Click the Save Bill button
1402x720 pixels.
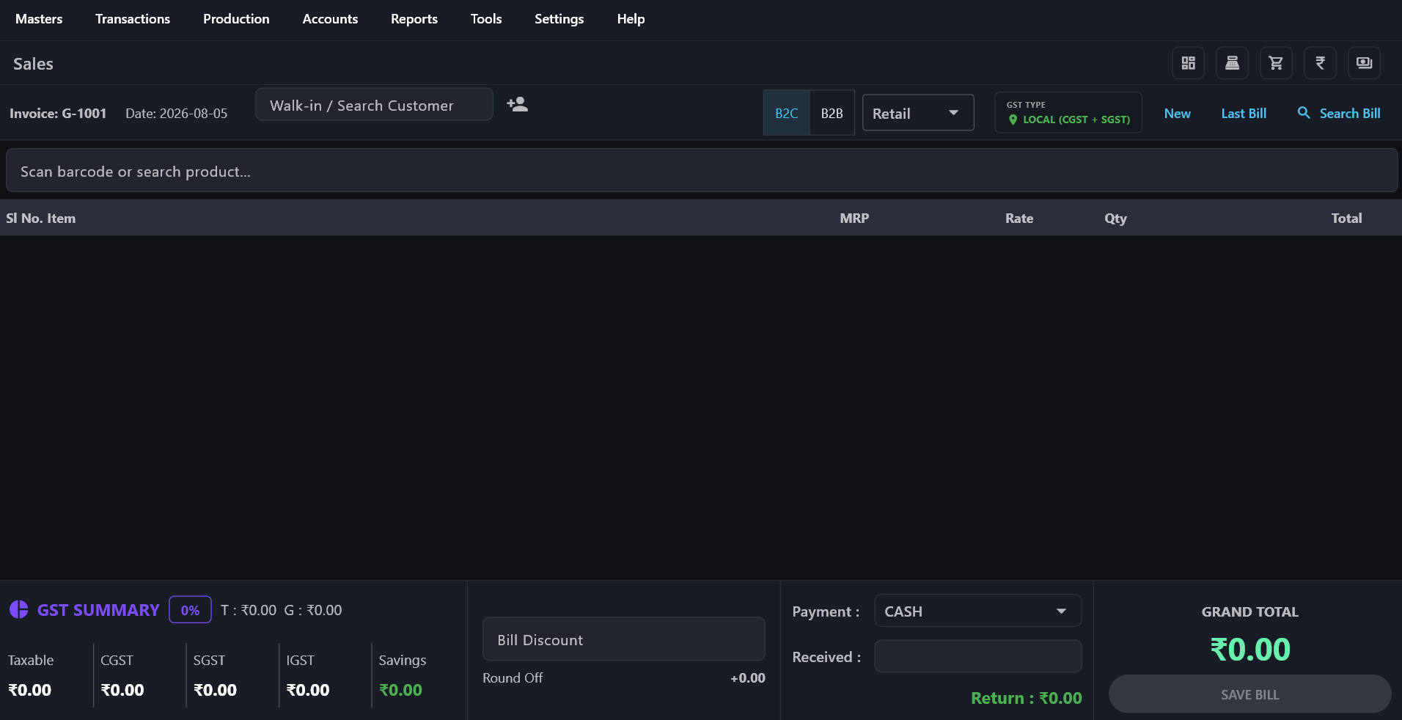click(x=1249, y=694)
